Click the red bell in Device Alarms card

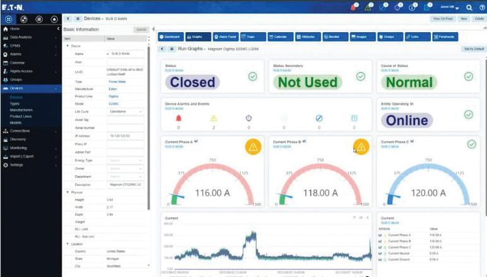point(179,119)
